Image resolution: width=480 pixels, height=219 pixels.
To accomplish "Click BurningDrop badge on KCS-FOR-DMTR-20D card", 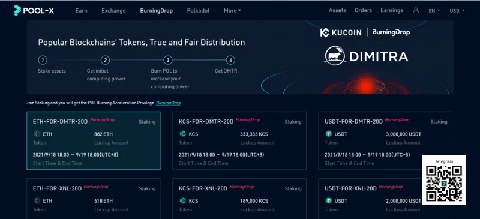I will tap(248, 120).
